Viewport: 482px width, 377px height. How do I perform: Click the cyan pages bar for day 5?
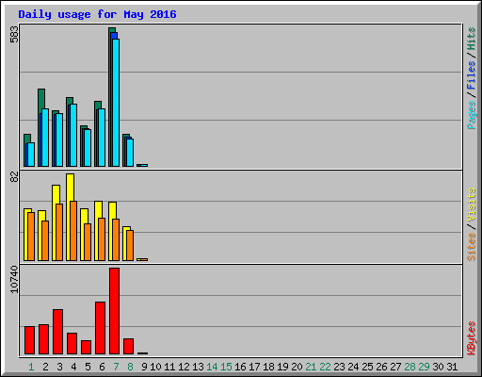[x=88, y=148]
